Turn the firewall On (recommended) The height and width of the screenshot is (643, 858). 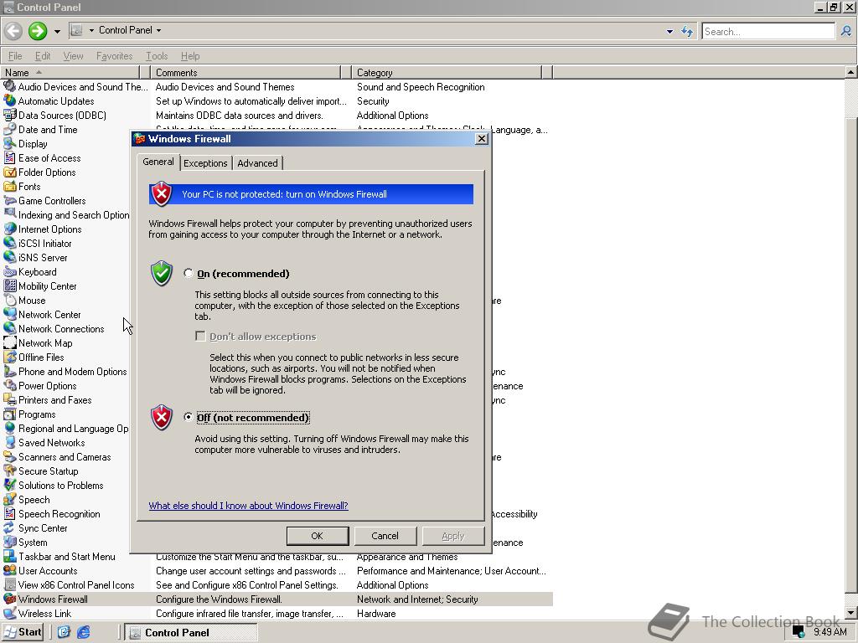point(189,273)
